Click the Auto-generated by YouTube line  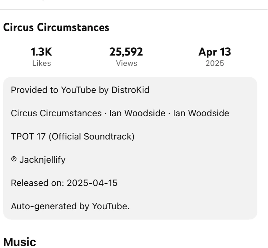coord(70,206)
